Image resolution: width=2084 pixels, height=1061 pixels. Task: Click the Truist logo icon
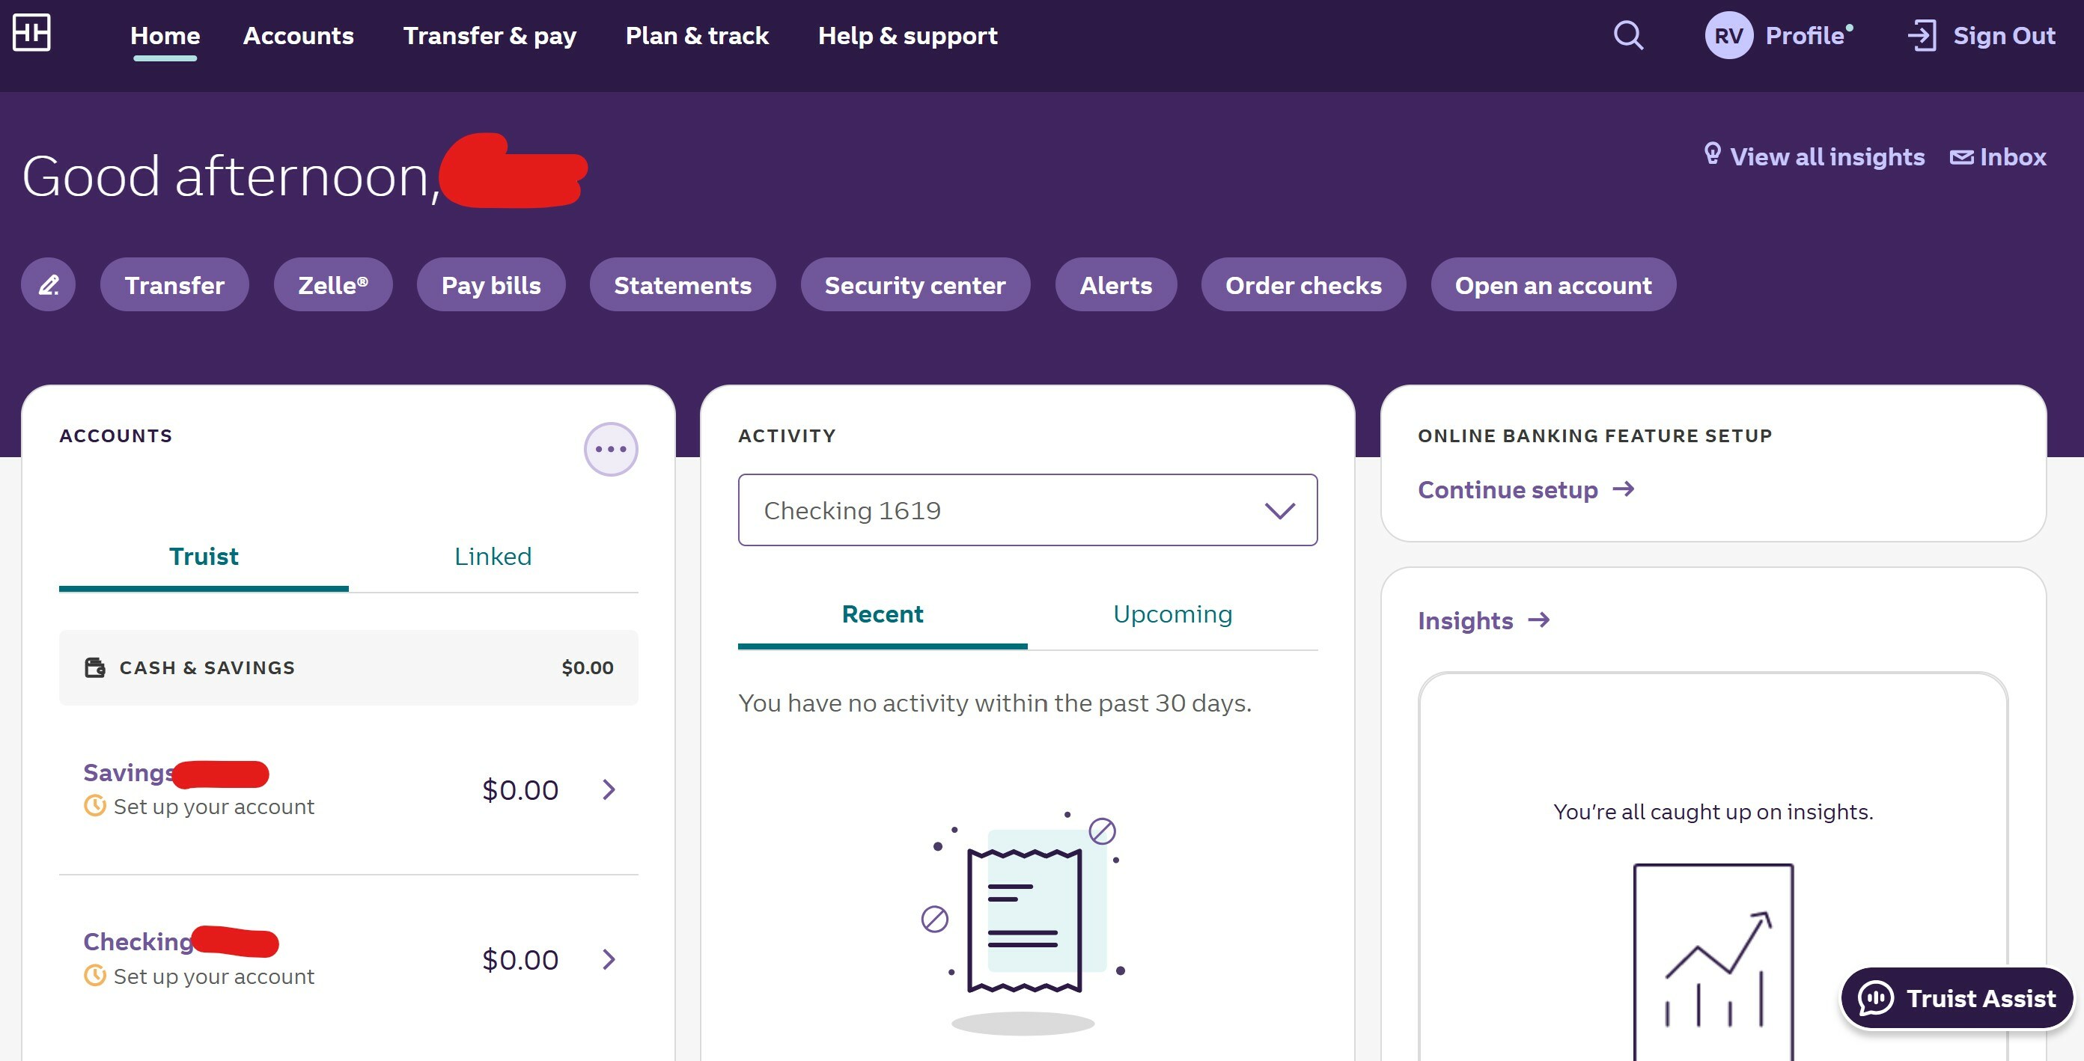[31, 32]
